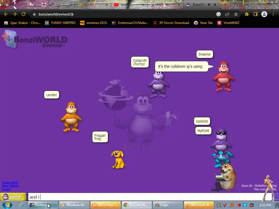Screen dimensions: 279x209
Task: Click the BonziWORLD Revived logo
Action: pyautogui.click(x=35, y=39)
